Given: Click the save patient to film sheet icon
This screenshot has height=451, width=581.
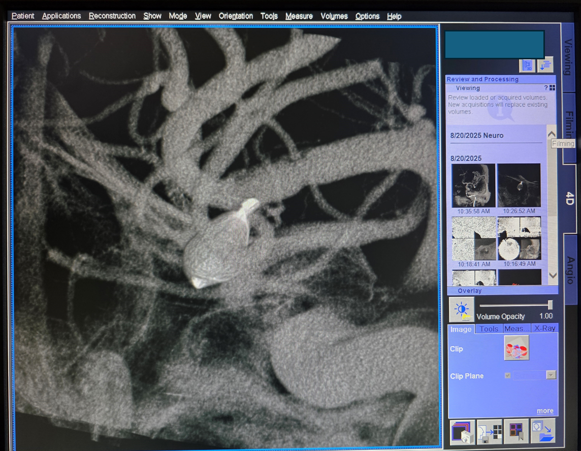Looking at the screenshot, I should coord(490,432).
